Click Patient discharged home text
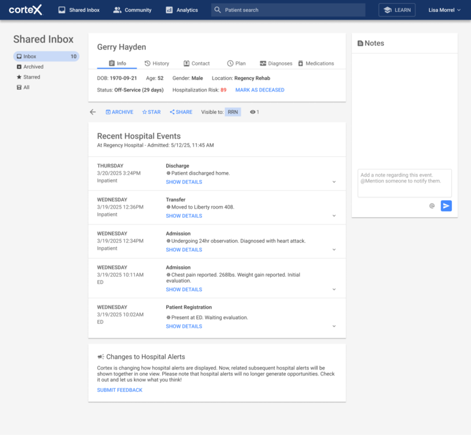Viewport: 471px width, 435px height. (x=200, y=173)
